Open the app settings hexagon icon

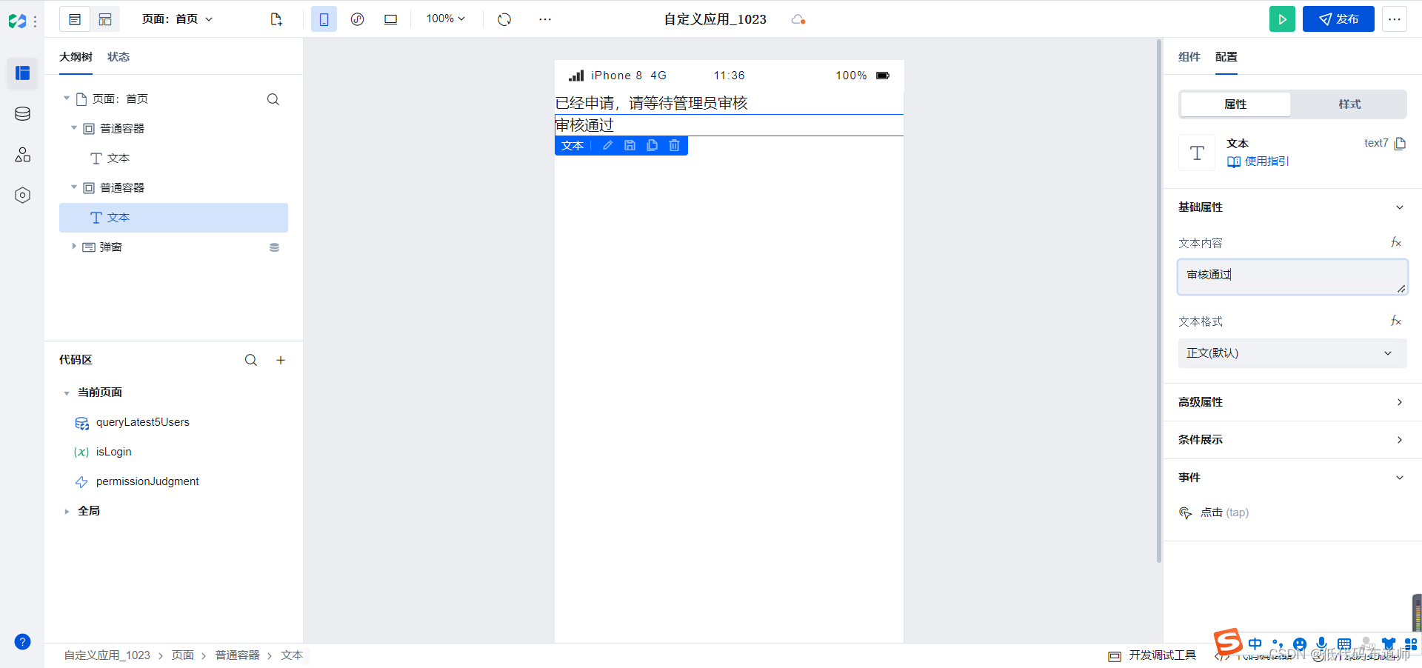[x=22, y=195]
